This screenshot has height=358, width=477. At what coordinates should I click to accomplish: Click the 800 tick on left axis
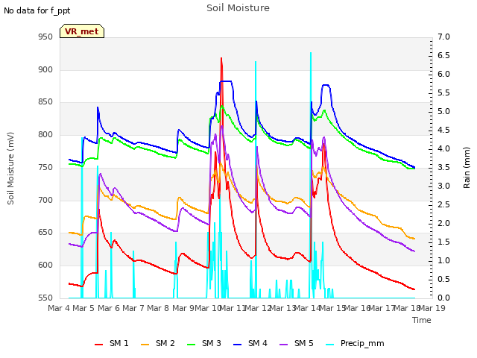point(45,134)
